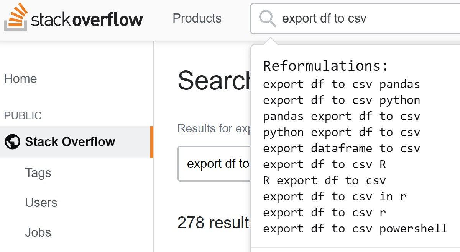This screenshot has width=460, height=252.
Task: Open the Products menu
Action: tap(197, 18)
